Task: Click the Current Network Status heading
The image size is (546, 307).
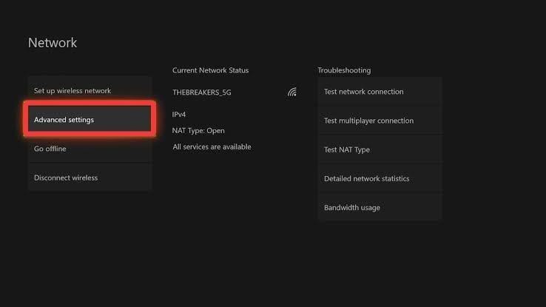Action: [210, 70]
